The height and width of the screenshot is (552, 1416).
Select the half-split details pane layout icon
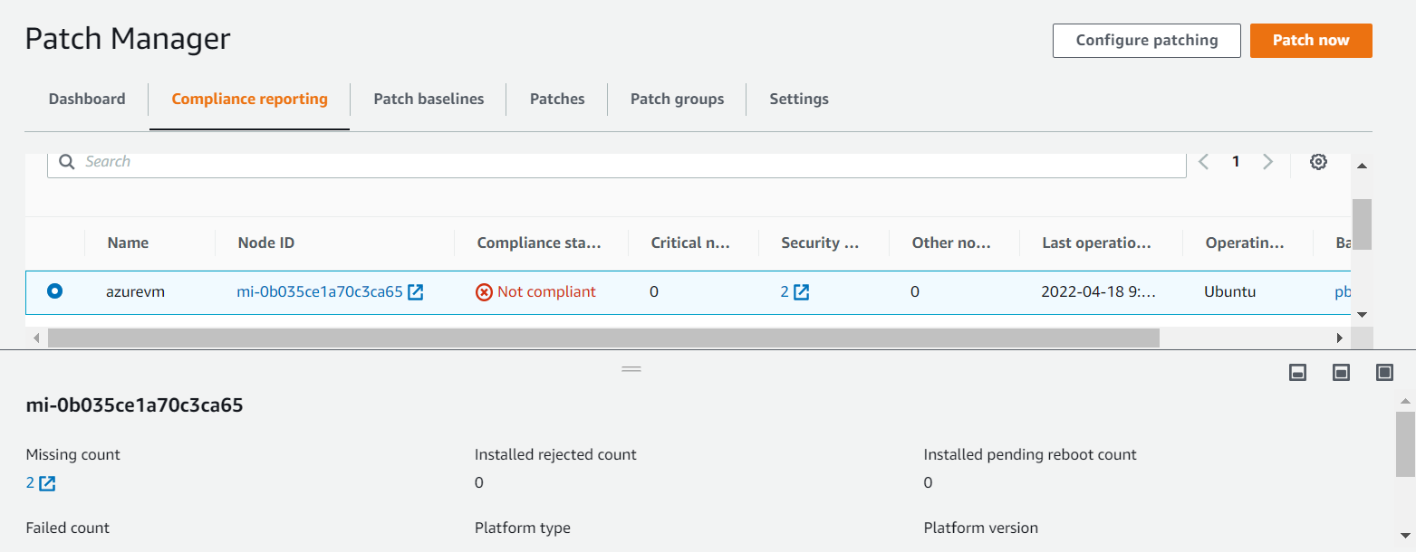pos(1341,372)
